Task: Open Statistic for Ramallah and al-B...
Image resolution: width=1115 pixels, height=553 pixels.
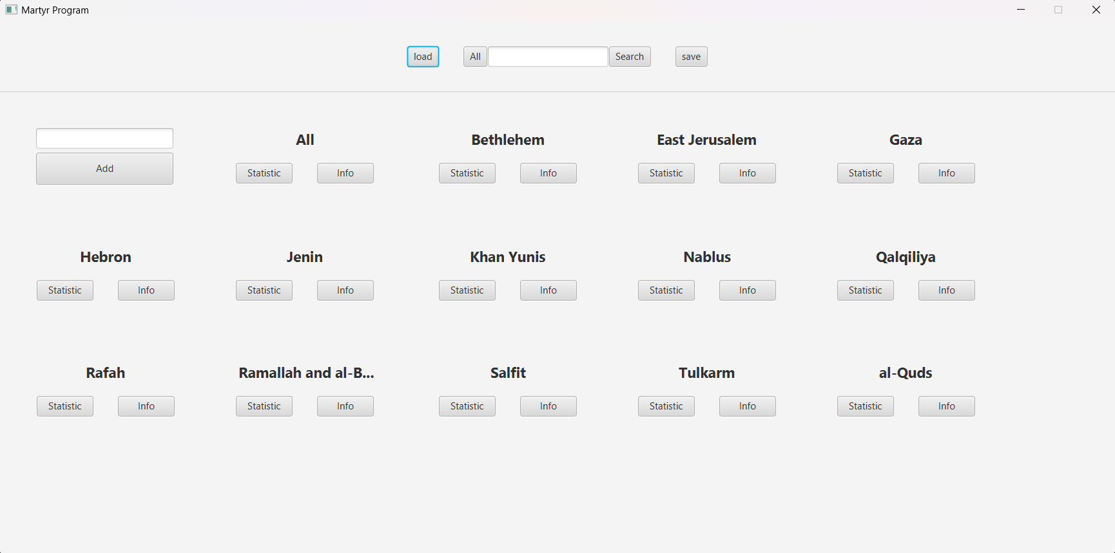Action: 264,406
